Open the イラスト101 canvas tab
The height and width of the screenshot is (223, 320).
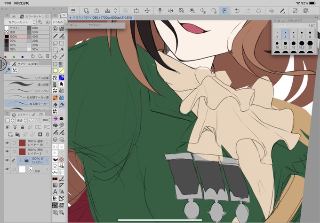click(101, 18)
